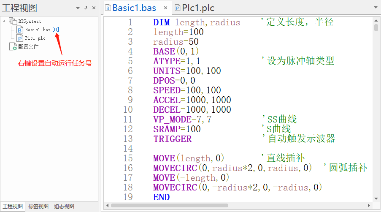This screenshot has height=212, width=381.
Task: Select the Plc1.plc file icon in tree
Action: [x=20, y=38]
